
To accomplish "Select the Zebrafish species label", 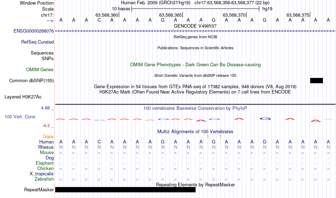I will pyautogui.click(x=44, y=179).
